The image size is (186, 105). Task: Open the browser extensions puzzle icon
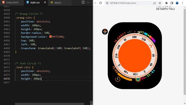click(x=167, y=3)
